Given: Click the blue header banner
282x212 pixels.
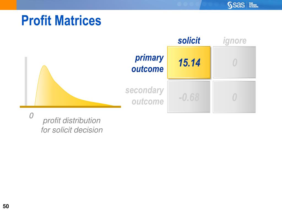Looking at the screenshot, I should 149,5.
